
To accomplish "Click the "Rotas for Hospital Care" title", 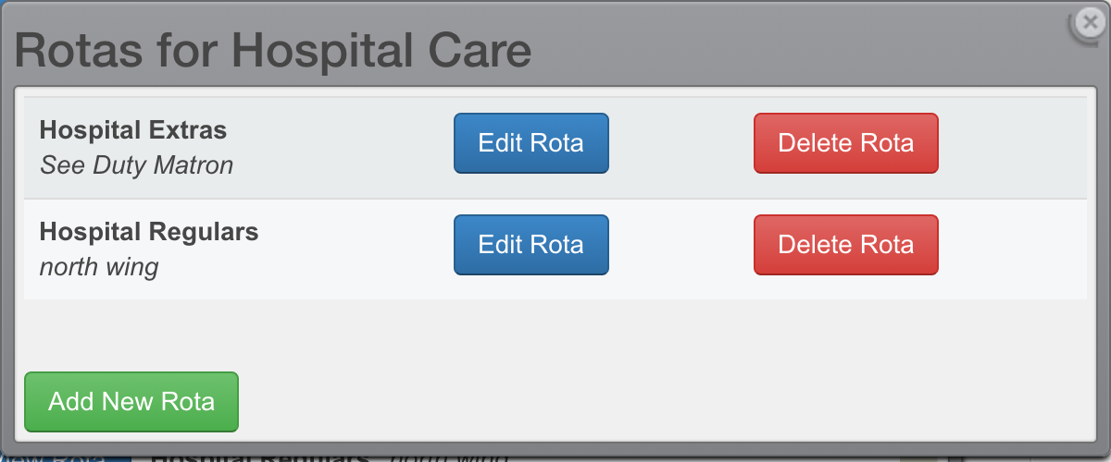I will pyautogui.click(x=273, y=51).
